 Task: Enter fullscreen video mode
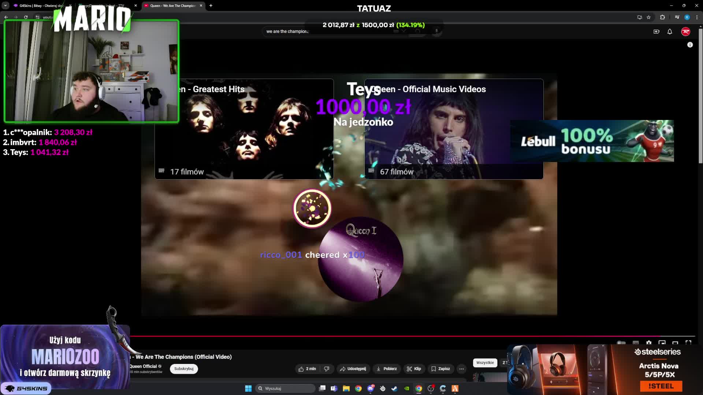688,343
